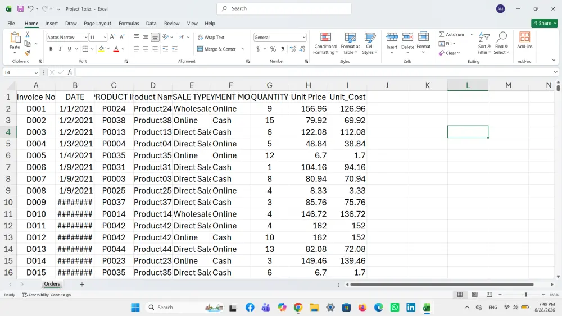Image resolution: width=562 pixels, height=316 pixels.
Task: Collapse the ribbon with the chevron
Action: [554, 60]
